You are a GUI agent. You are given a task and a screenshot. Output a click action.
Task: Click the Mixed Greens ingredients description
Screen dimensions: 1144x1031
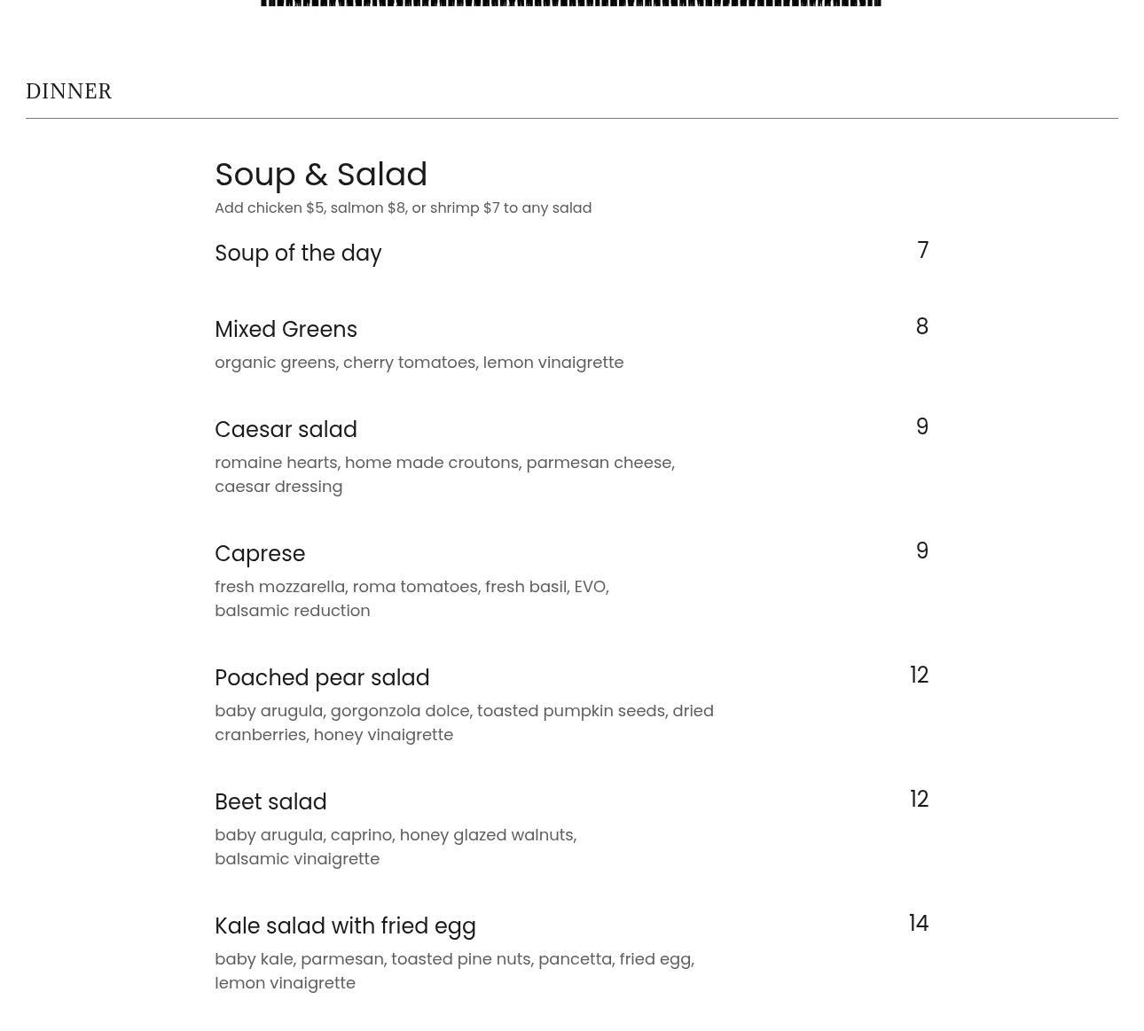[419, 363]
